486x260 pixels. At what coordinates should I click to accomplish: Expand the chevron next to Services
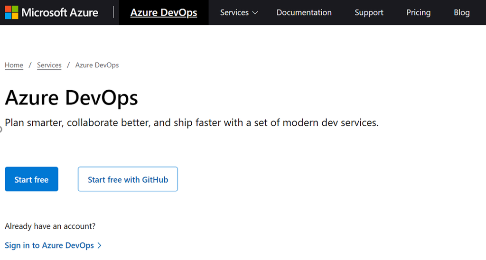pyautogui.click(x=255, y=13)
